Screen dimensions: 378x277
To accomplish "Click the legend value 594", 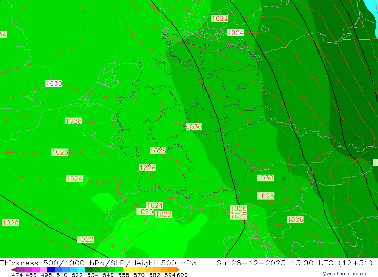I will (170, 275).
